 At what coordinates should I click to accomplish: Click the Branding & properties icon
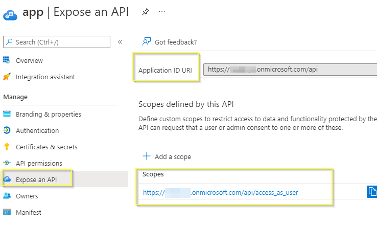(x=7, y=114)
